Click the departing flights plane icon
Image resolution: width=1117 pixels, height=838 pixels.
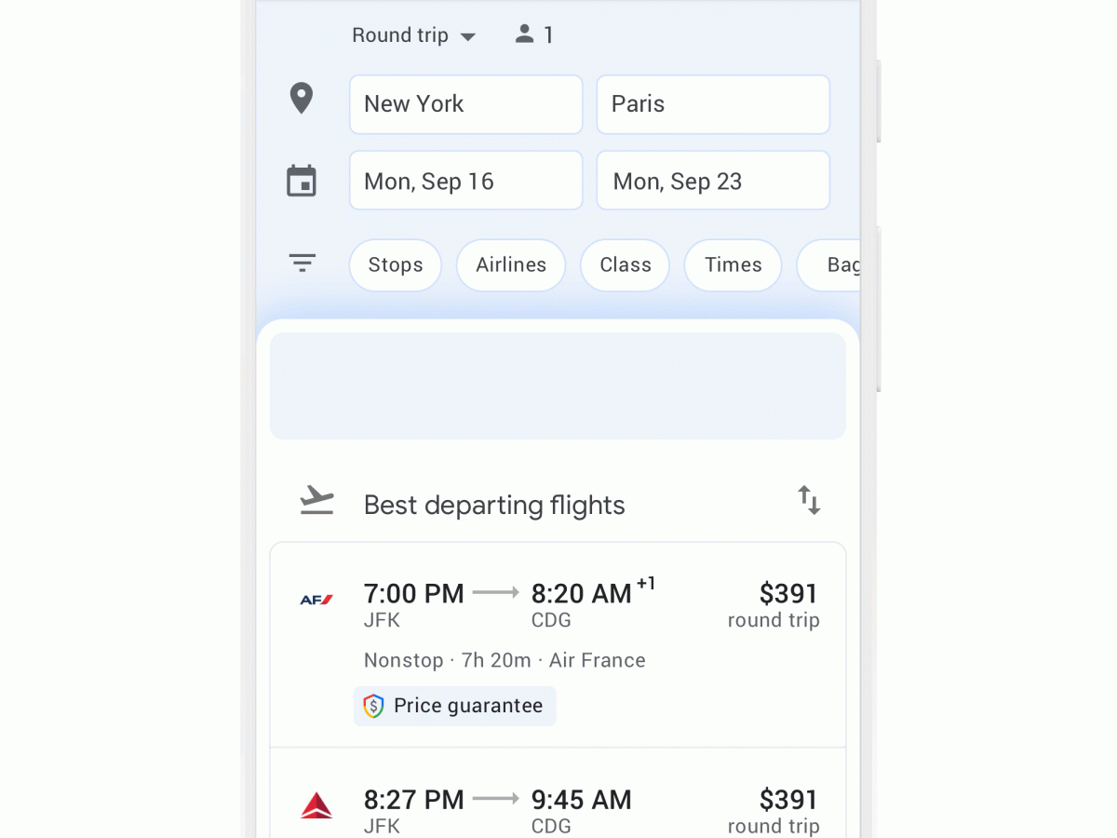[316, 501]
